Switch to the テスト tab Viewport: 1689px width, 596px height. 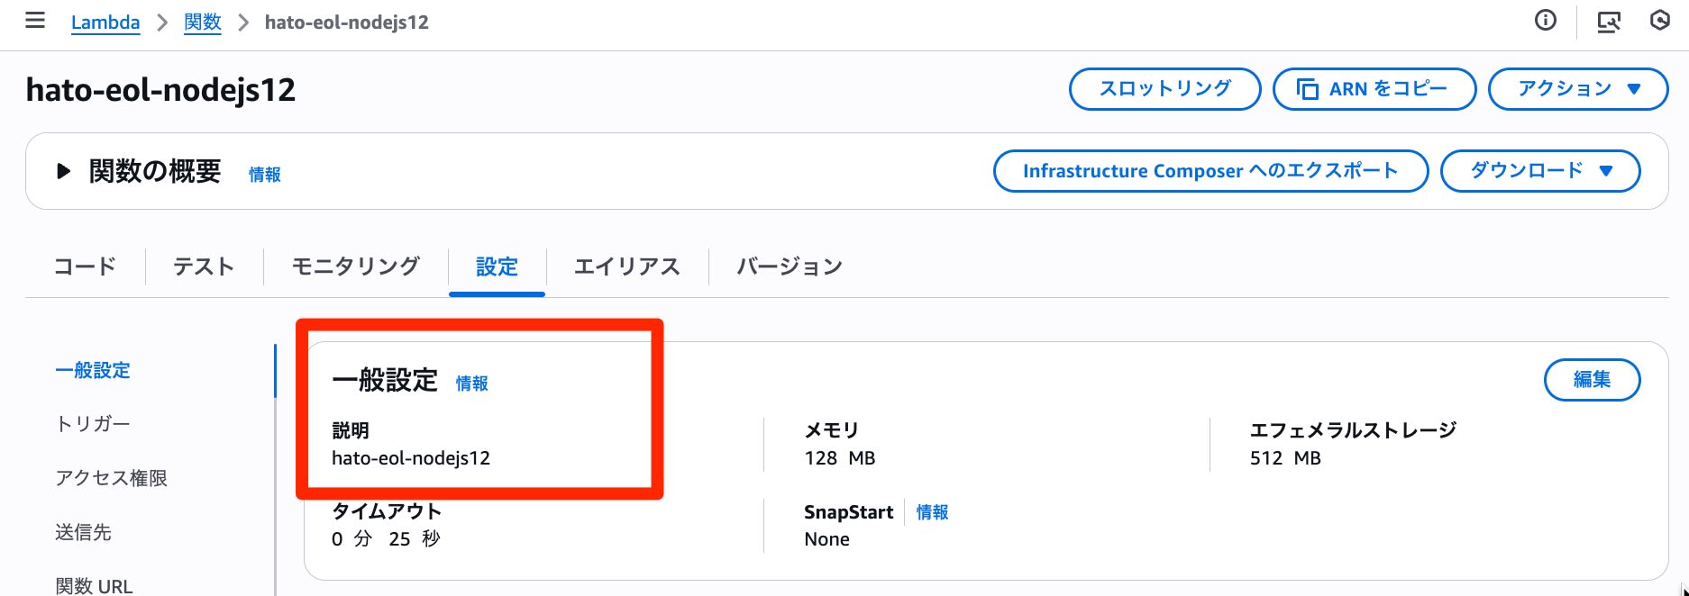(x=204, y=266)
